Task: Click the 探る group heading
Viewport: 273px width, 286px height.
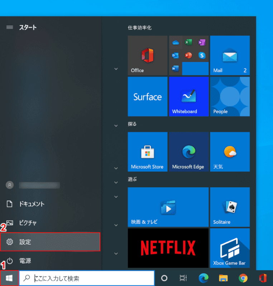Action: (x=132, y=124)
